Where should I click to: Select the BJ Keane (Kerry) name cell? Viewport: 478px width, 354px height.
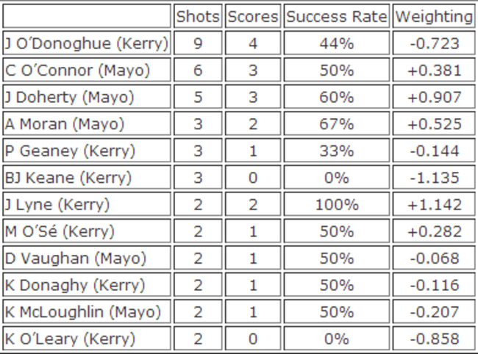pos(68,178)
